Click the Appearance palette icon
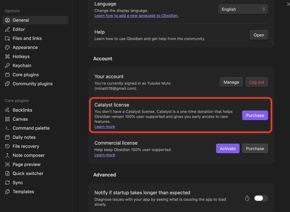Image resolution: width=290 pixels, height=212 pixels. tap(7, 47)
